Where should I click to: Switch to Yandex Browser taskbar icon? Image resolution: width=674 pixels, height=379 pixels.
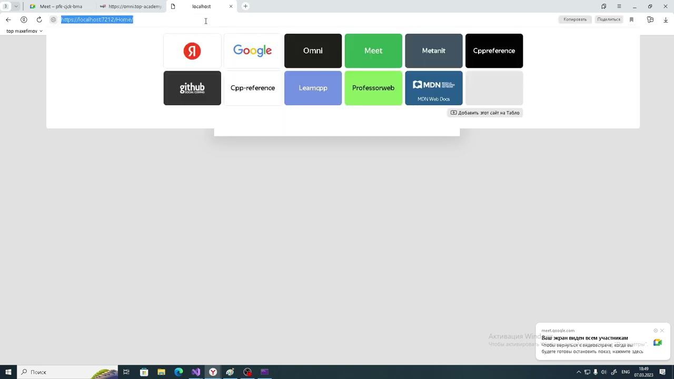click(213, 372)
